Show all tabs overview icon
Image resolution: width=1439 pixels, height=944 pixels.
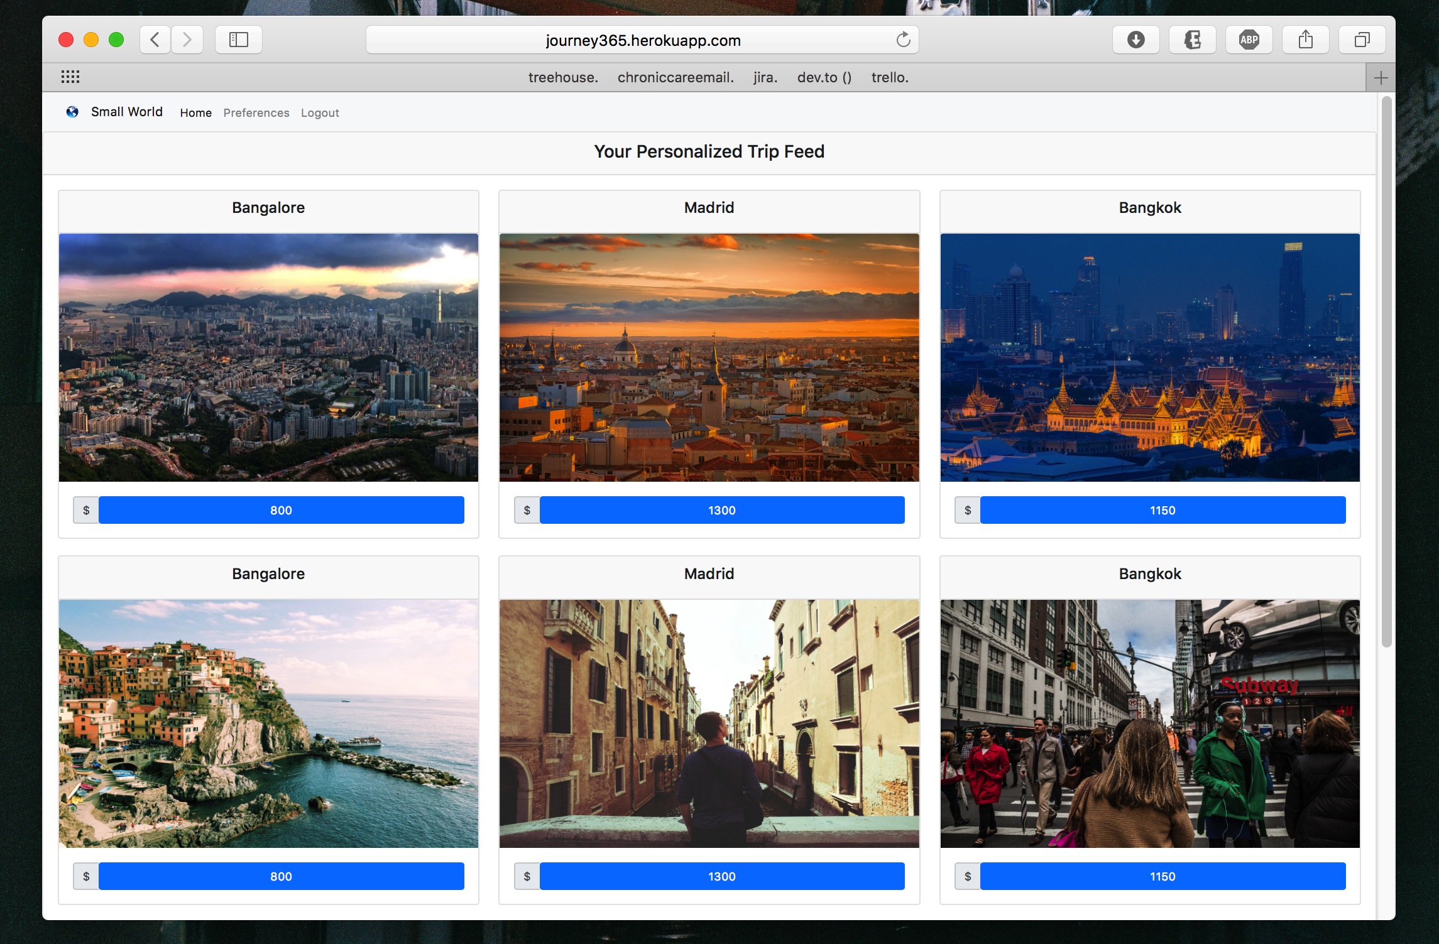(x=1362, y=40)
